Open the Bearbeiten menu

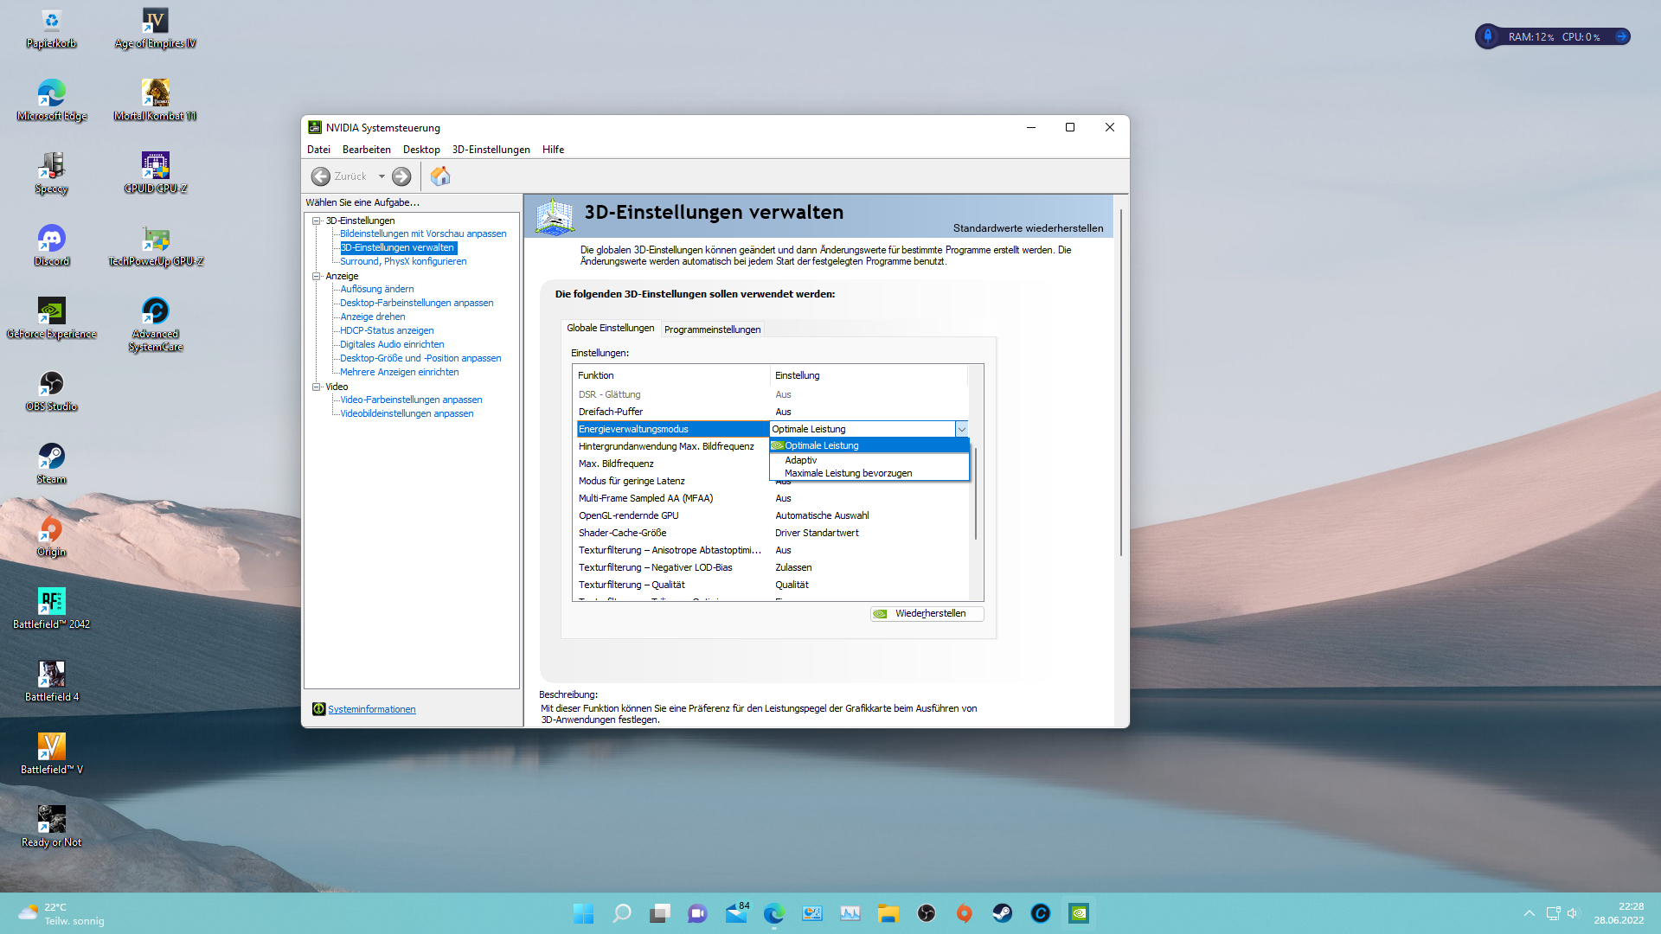(367, 150)
